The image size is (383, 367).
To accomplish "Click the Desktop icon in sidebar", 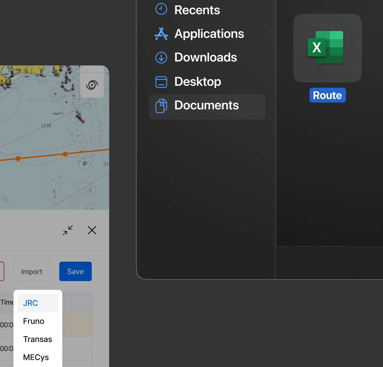I will tap(161, 82).
